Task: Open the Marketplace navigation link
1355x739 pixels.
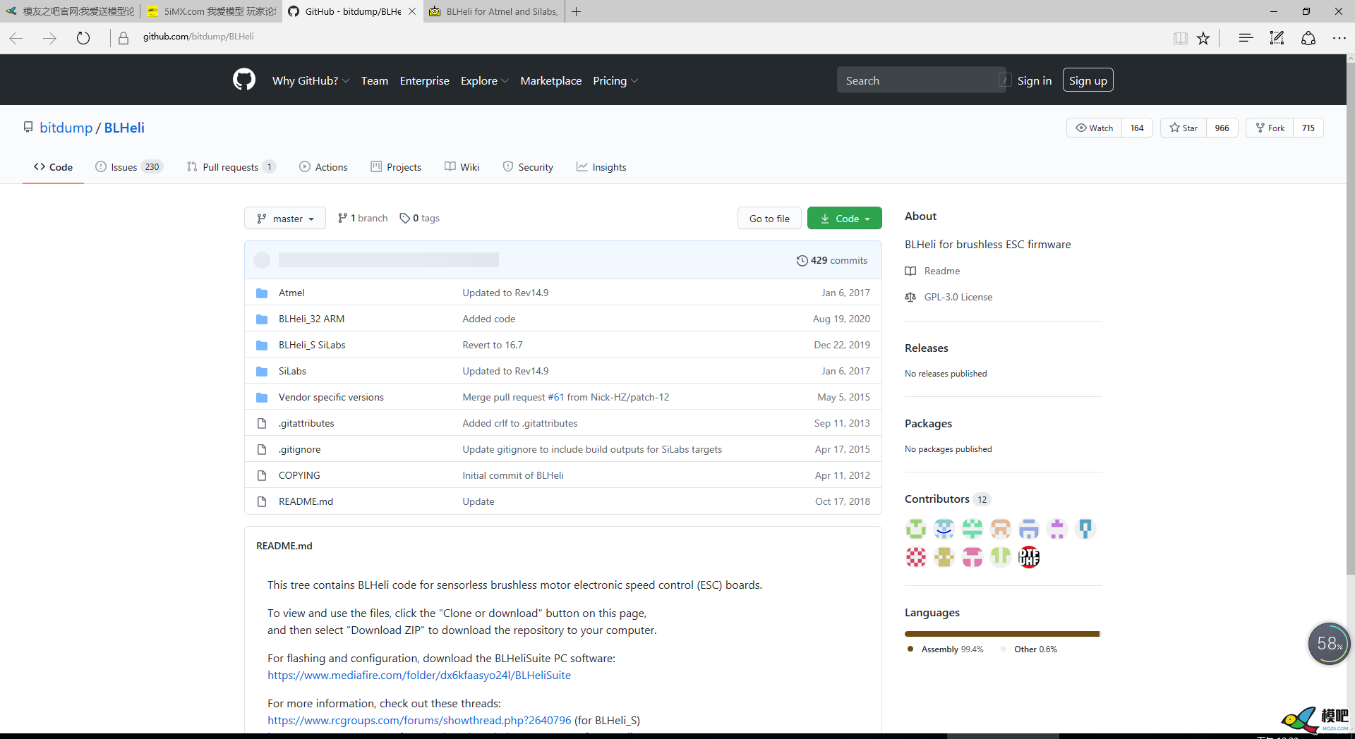Action: coord(550,80)
